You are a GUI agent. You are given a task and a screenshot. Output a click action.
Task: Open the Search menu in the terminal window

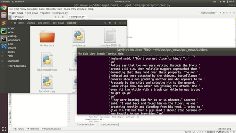point(101,54)
